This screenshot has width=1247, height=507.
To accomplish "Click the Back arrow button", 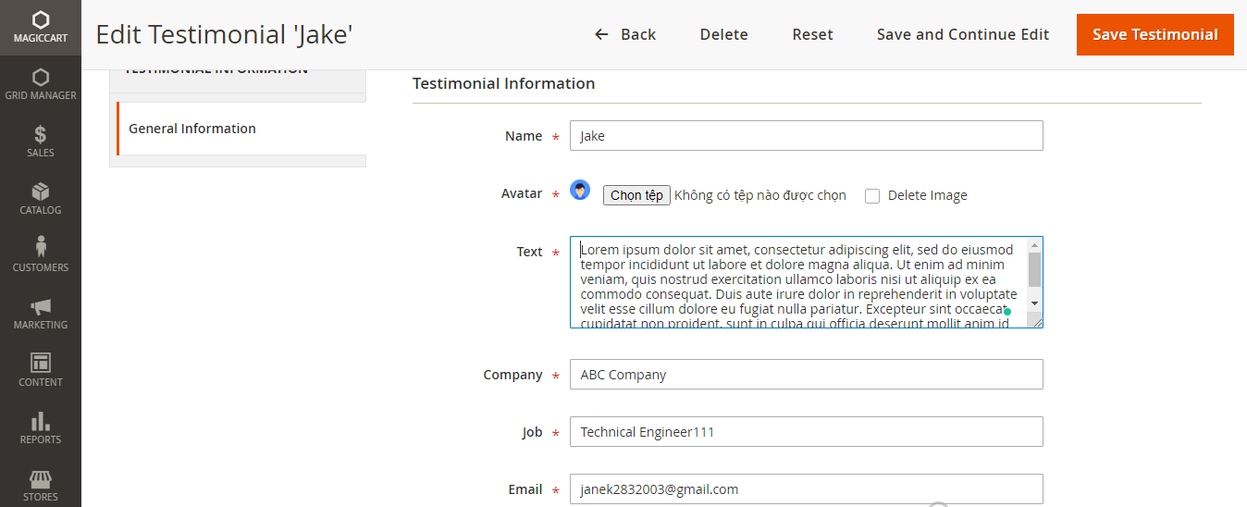I will tap(624, 34).
